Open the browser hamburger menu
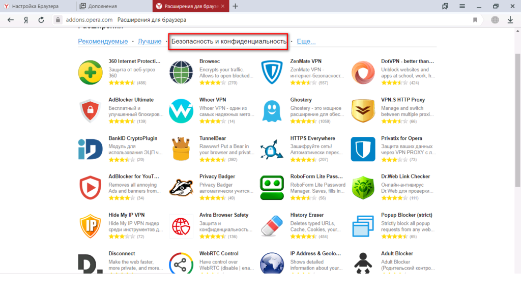Viewport: 521px width, 293px height. pos(462,6)
